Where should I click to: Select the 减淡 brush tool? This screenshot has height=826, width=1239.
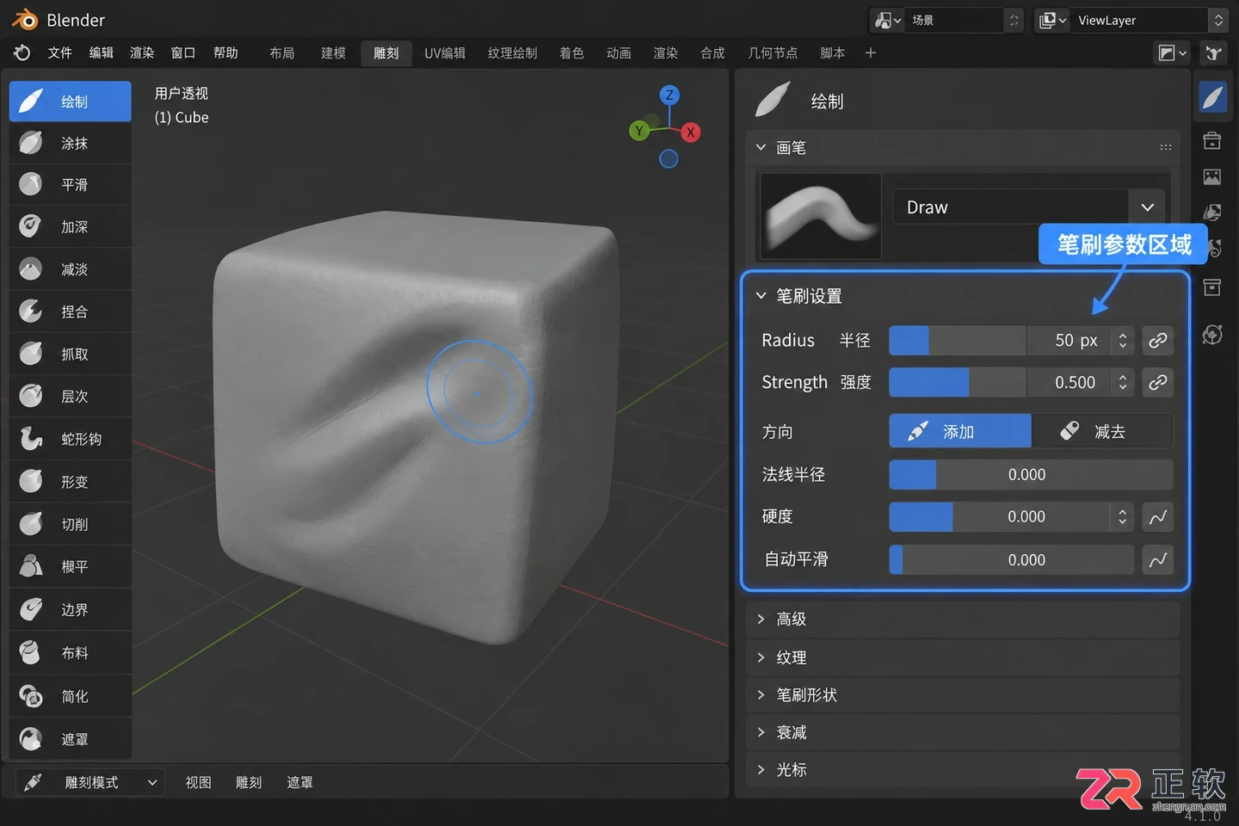(70, 269)
